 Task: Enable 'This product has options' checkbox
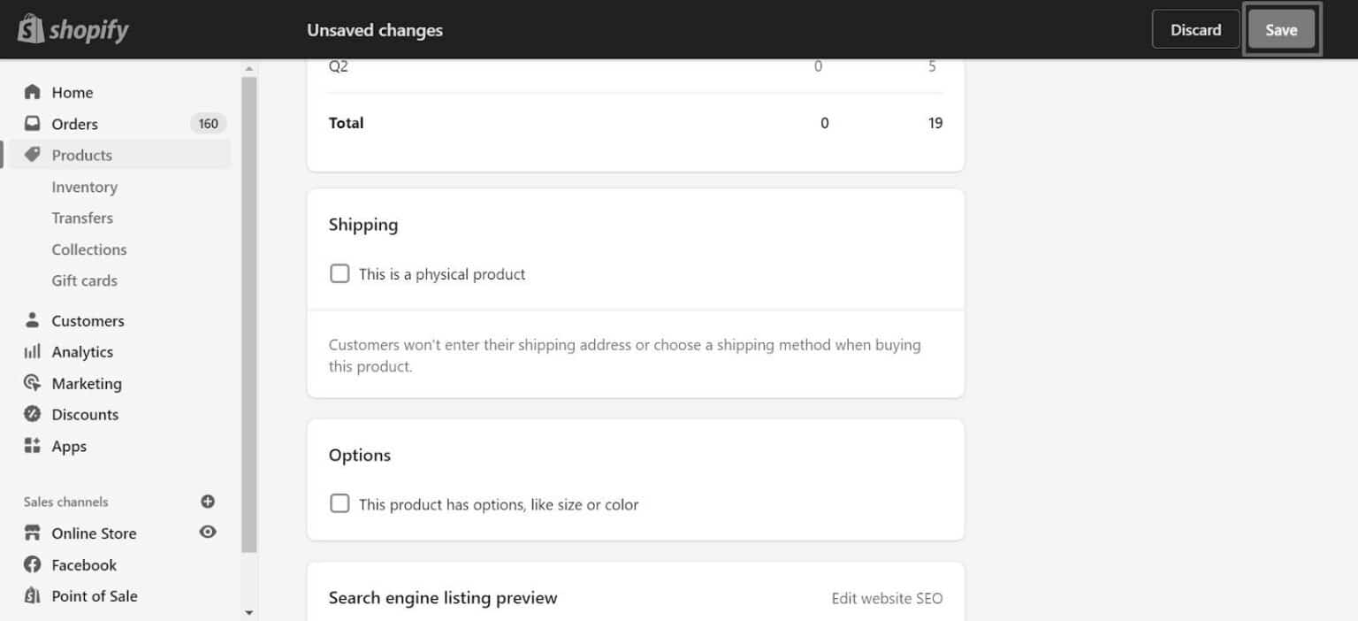coord(339,504)
